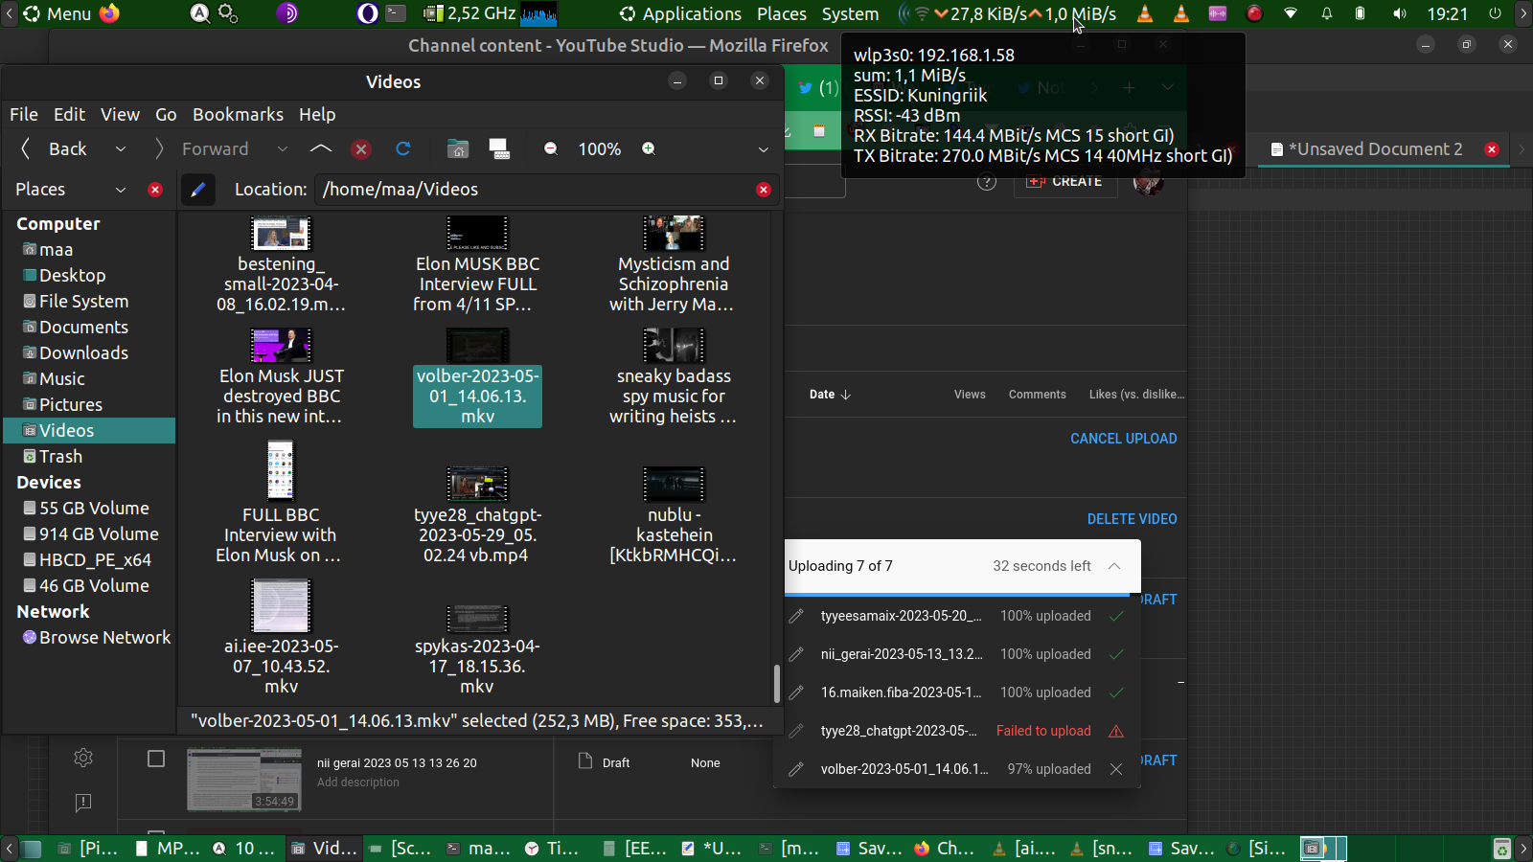Close the Places sidebar pane
The height and width of the screenshot is (862, 1533).
pyautogui.click(x=155, y=190)
